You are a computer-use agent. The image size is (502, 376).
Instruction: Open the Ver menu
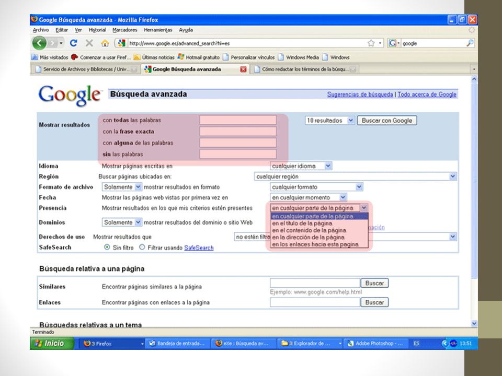(x=78, y=30)
